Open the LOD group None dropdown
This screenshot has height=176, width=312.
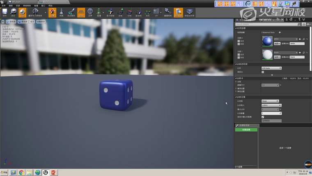click(270, 101)
